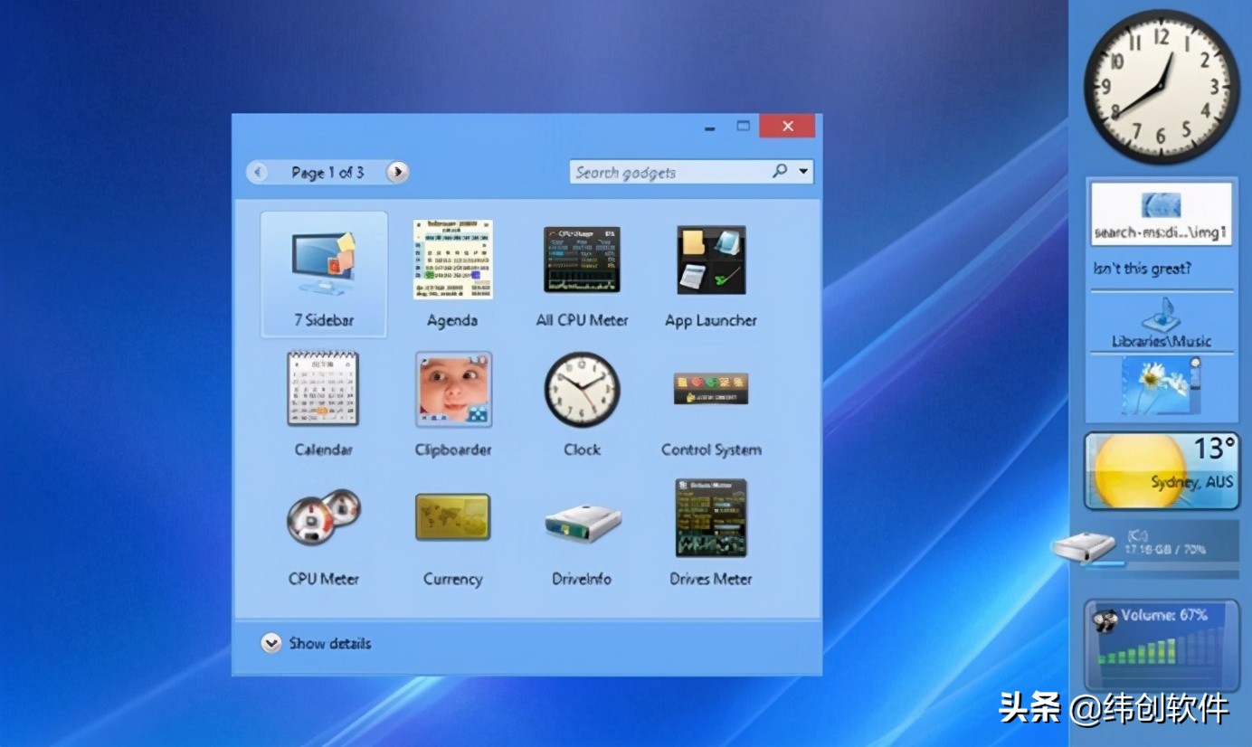1252x747 pixels.
Task: Select the 7 Sidebar gadget icon
Action: (324, 264)
